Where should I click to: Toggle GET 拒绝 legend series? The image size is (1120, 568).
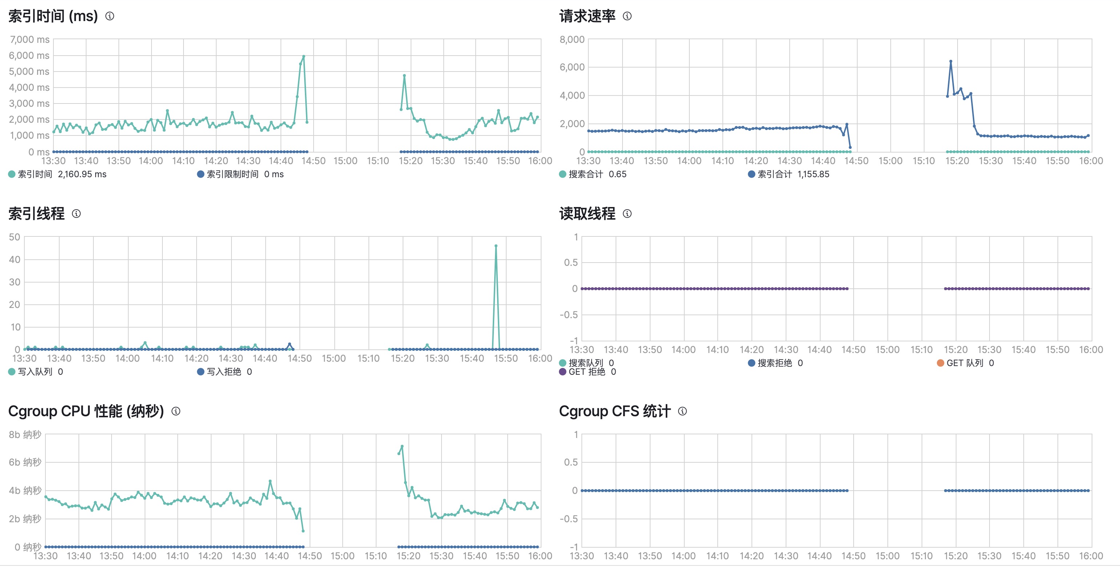point(587,372)
